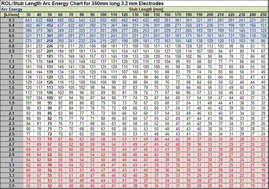The width and height of the screenshot is (269, 189).
Task: Click 54 in the 2.8 row, column 100
Action: click(103, 149)
